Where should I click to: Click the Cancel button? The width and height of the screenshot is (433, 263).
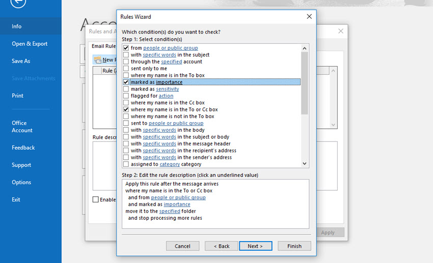[x=182, y=246]
